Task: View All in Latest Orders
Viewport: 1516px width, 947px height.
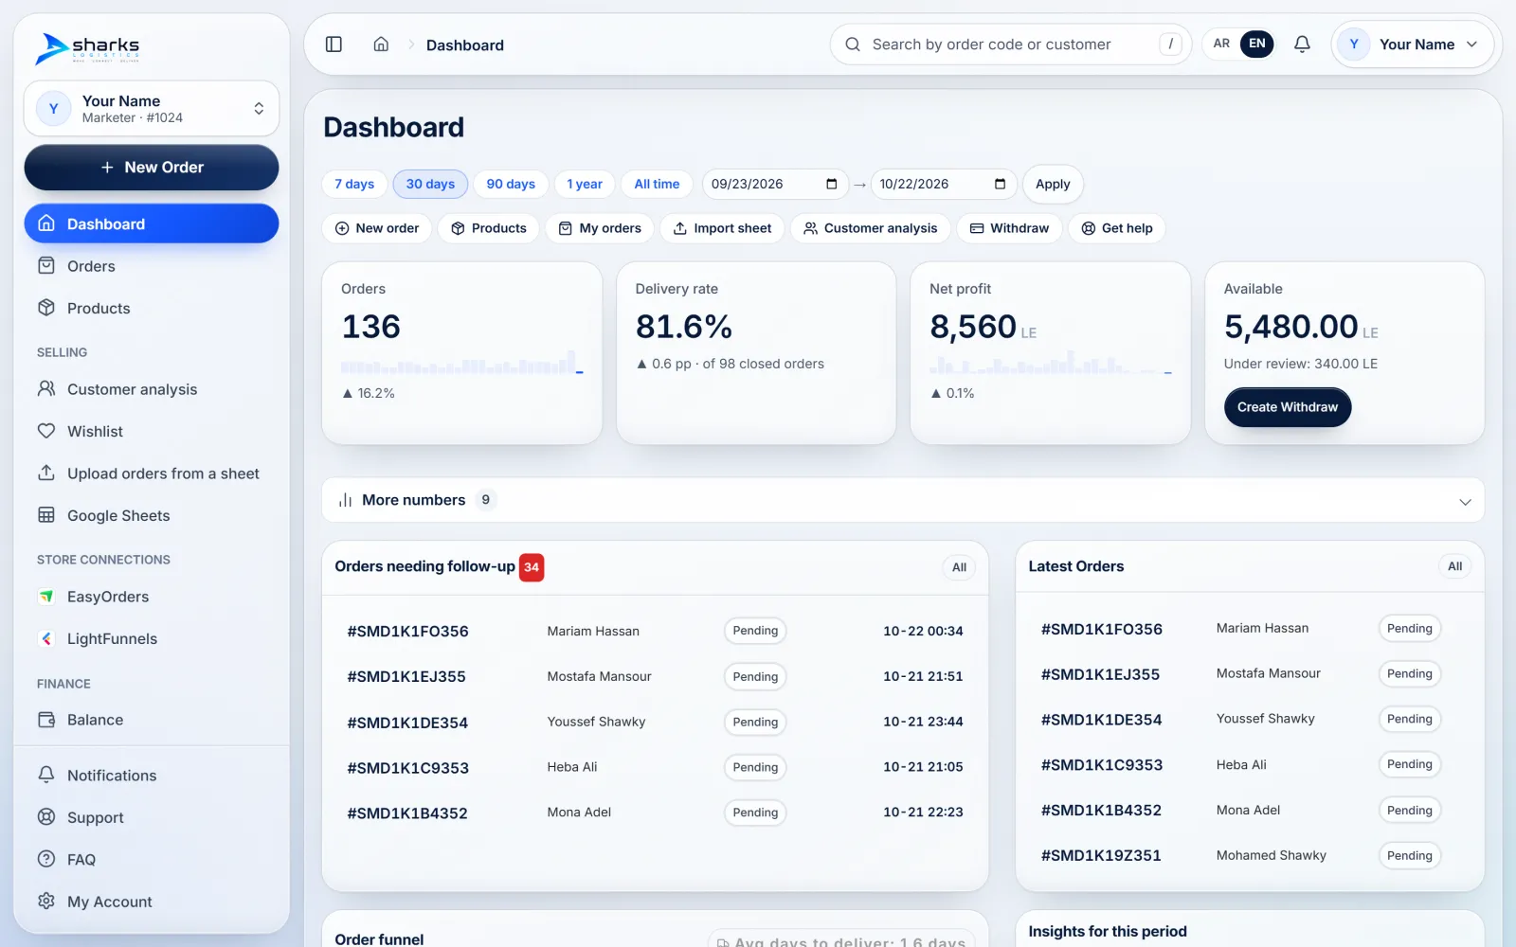Action: [1454, 566]
